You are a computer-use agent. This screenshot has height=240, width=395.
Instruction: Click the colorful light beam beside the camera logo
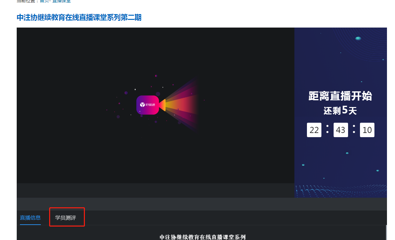tap(182, 105)
